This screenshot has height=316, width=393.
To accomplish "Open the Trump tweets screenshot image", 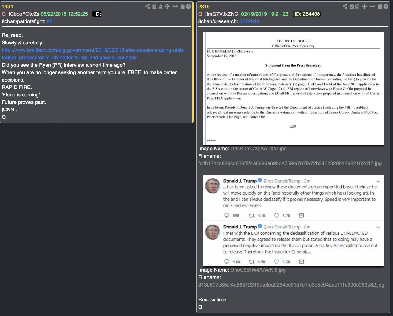I will (x=293, y=221).
